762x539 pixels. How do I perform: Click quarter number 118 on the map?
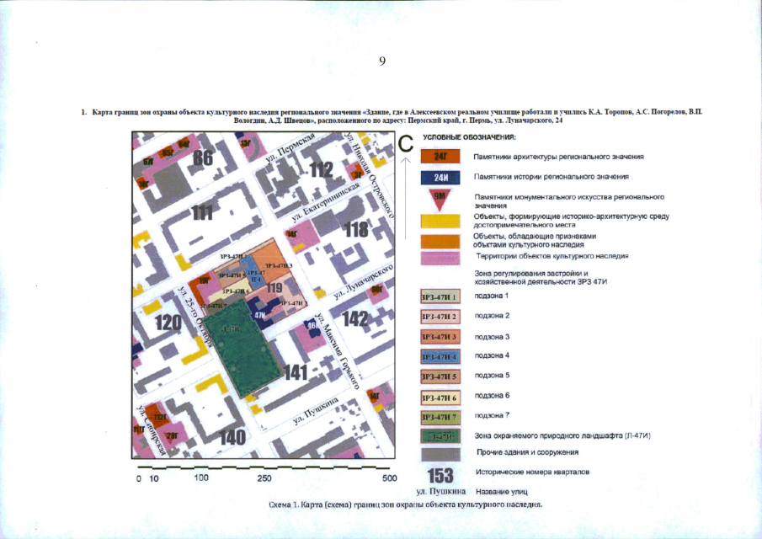(355, 229)
